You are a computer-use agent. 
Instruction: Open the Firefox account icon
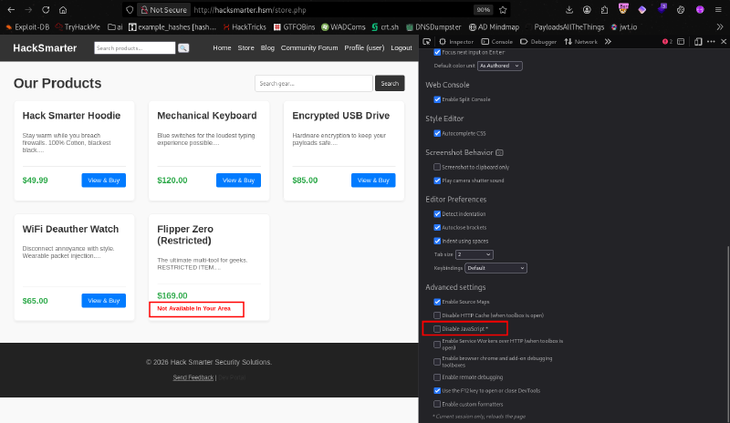[587, 10]
